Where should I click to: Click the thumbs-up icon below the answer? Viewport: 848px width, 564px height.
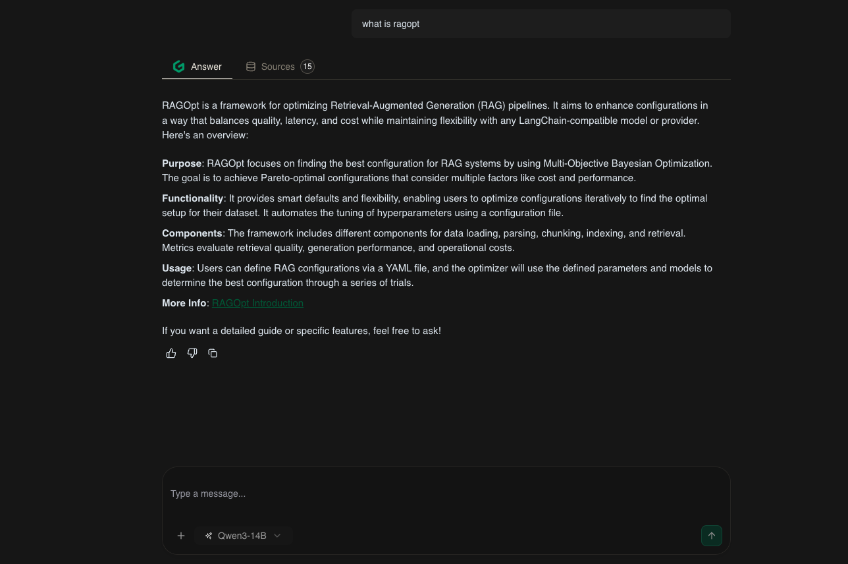pos(171,353)
